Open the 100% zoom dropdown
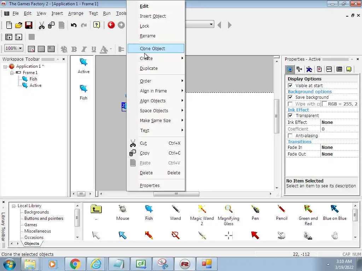Viewport: 362px width, 271px height. (20, 48)
